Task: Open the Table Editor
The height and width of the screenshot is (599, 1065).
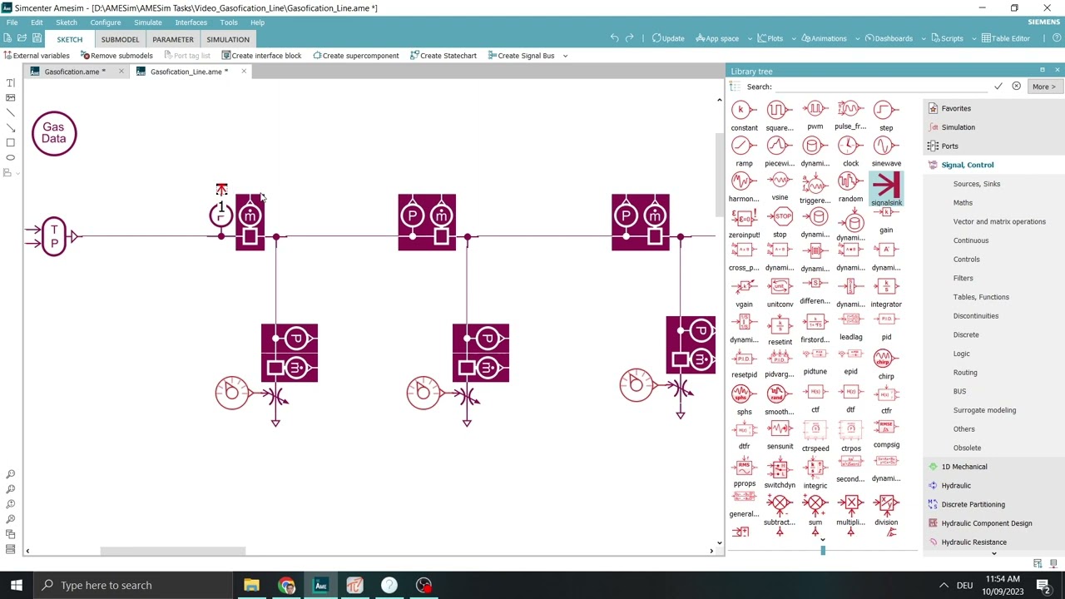Action: coord(1006,39)
